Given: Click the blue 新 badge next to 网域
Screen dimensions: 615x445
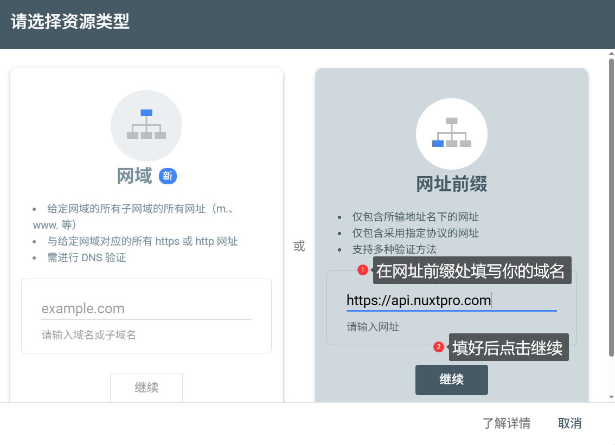Looking at the screenshot, I should coord(168,176).
